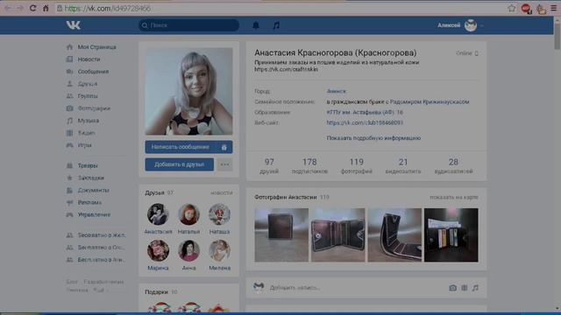Open friend Милена's avatar

[x=219, y=250]
